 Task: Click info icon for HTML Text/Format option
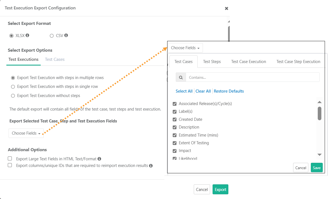[99, 159]
